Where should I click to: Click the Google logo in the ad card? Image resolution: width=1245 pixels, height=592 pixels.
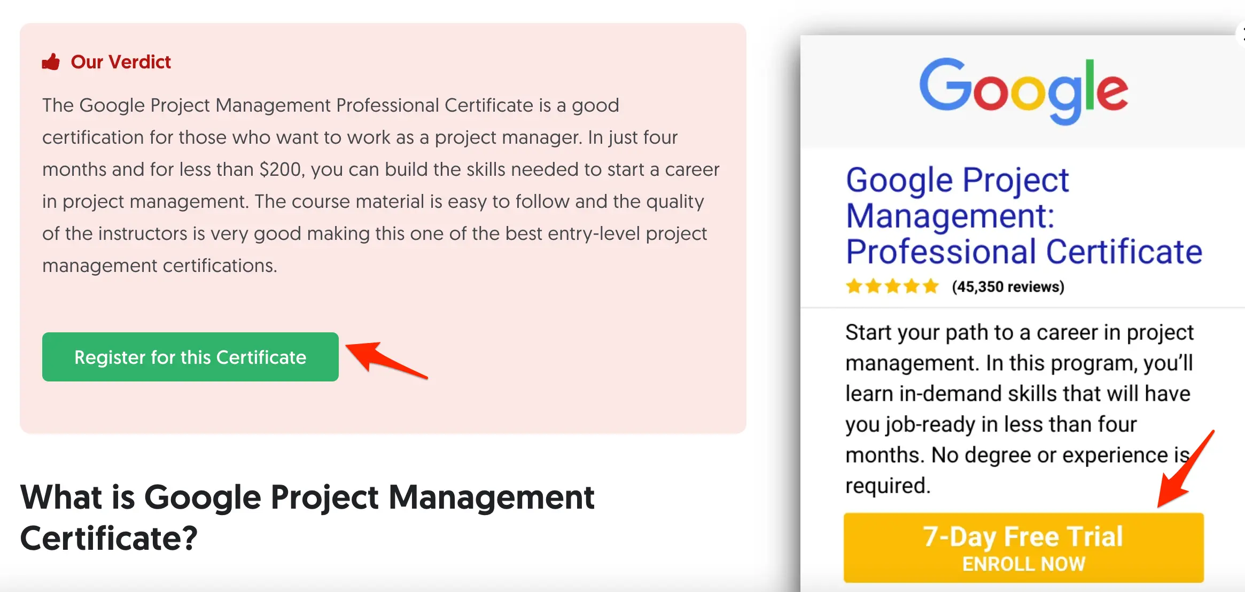tap(1023, 90)
